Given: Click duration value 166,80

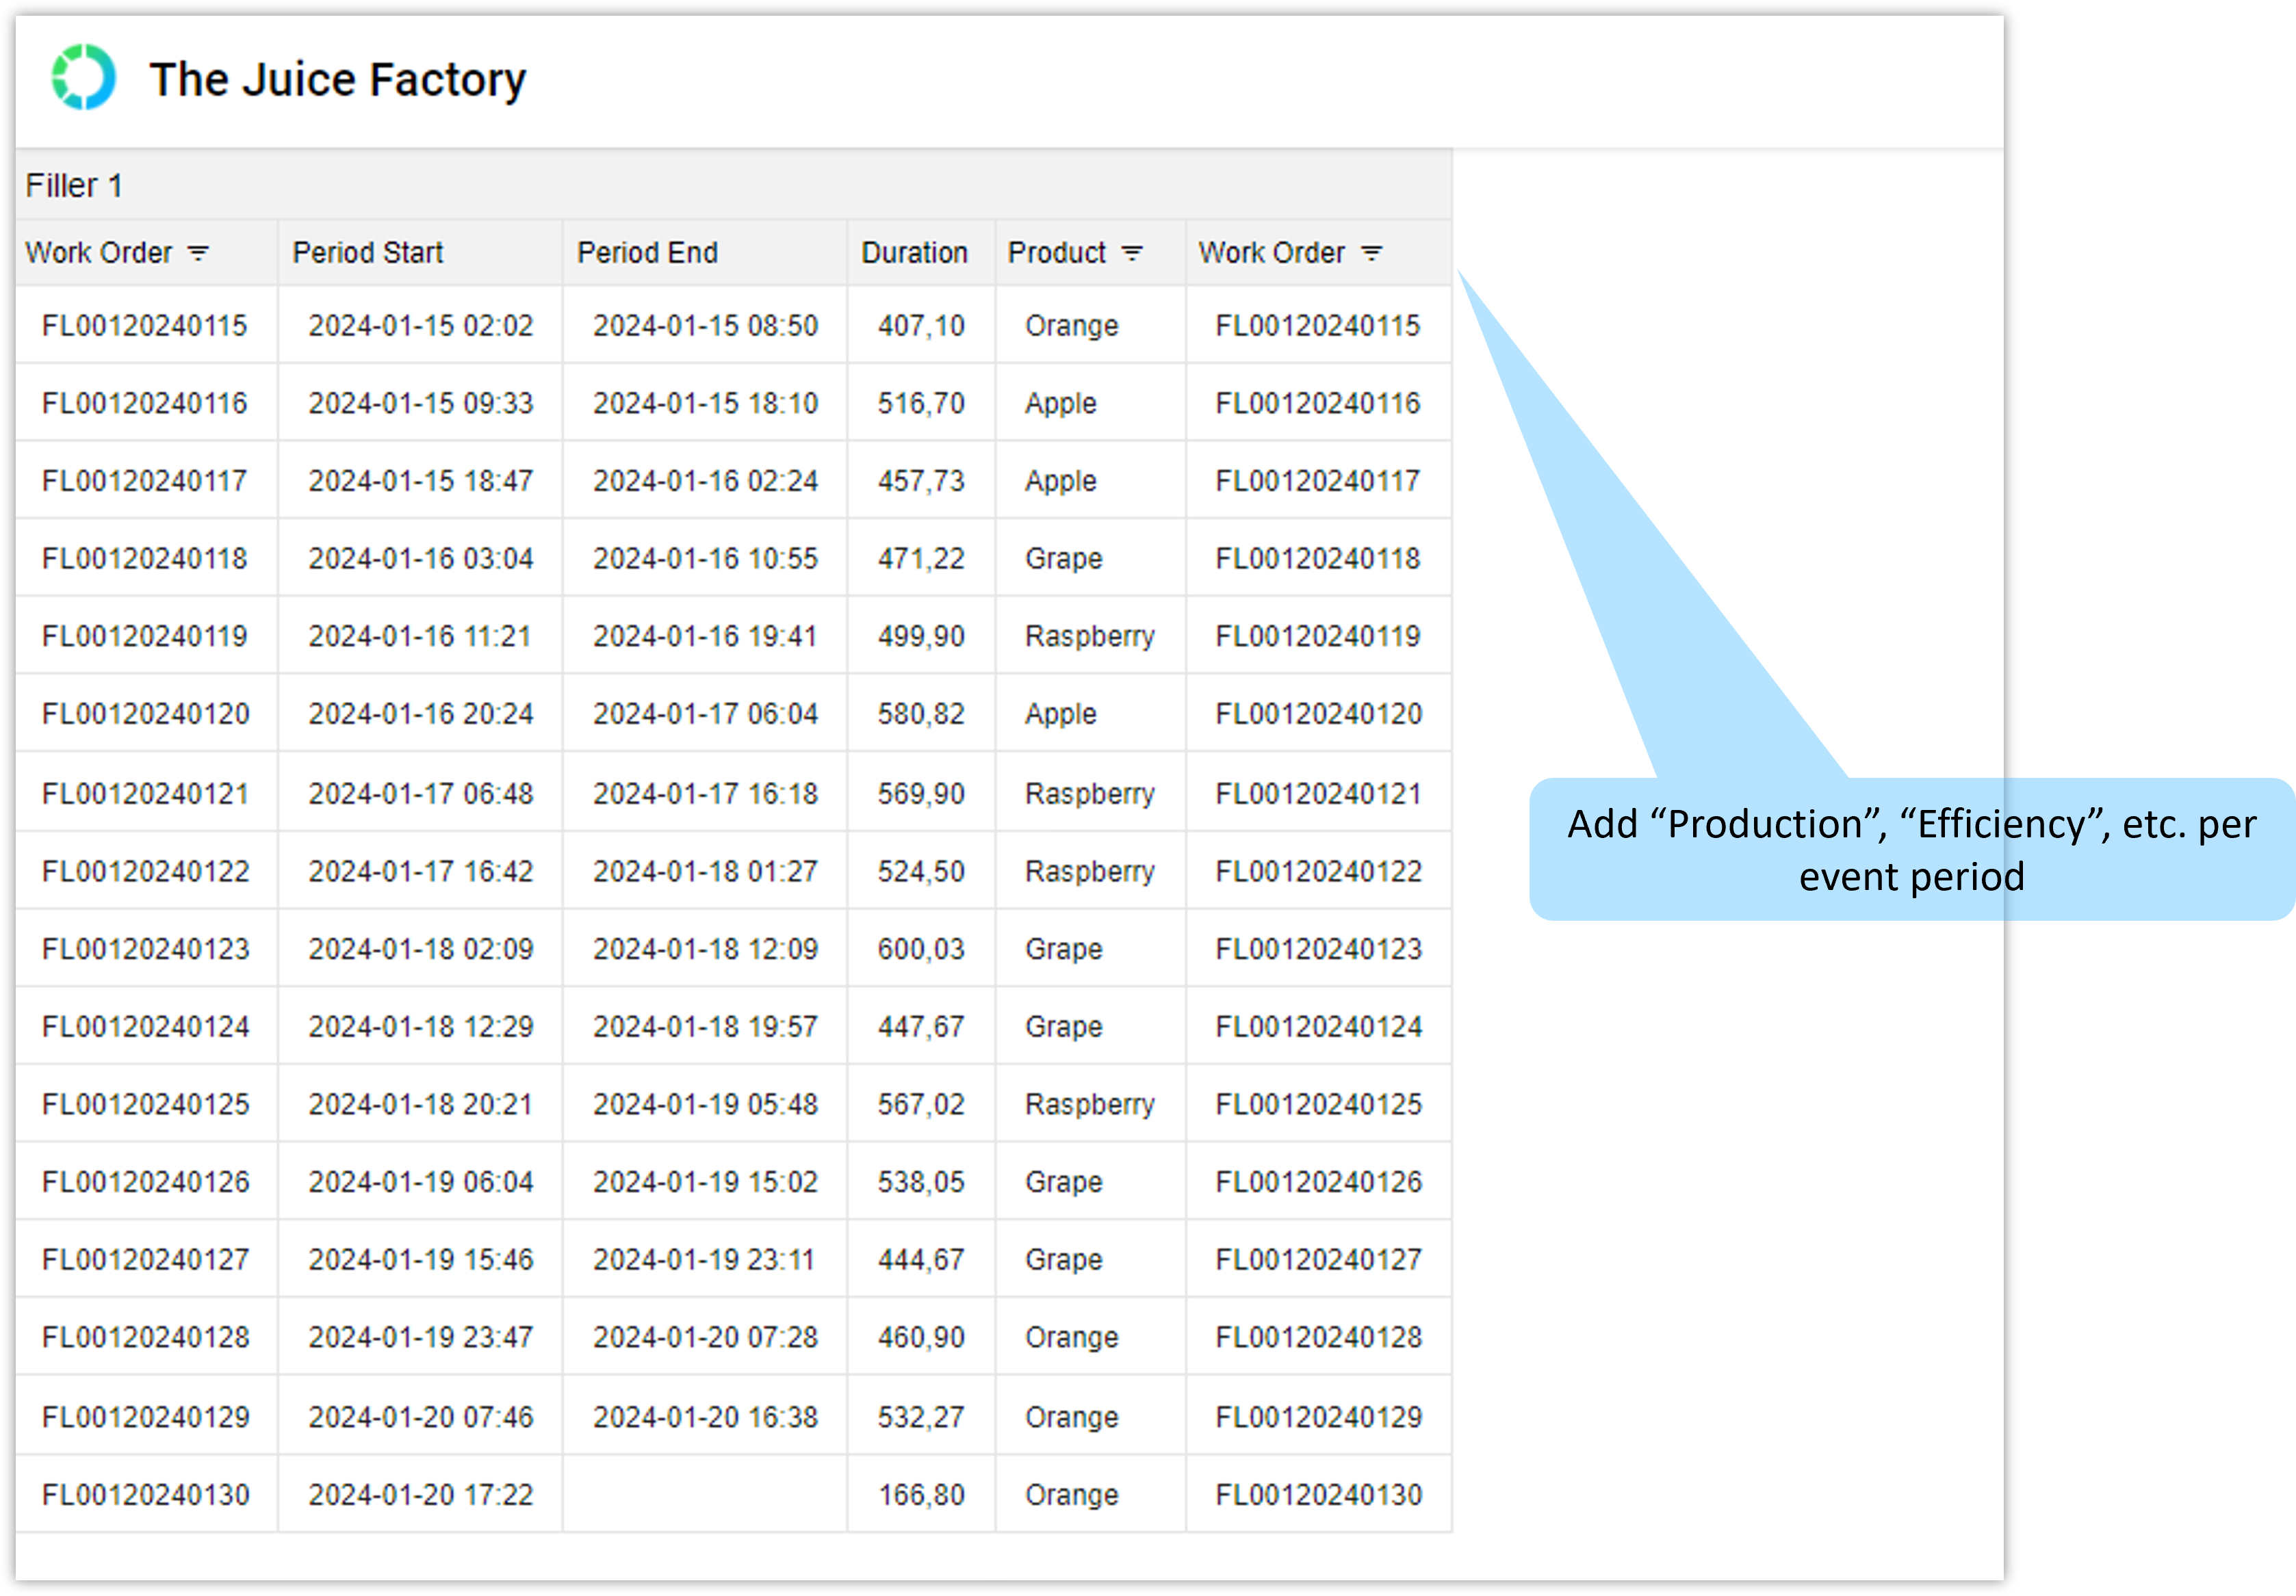Looking at the screenshot, I should tap(921, 1496).
